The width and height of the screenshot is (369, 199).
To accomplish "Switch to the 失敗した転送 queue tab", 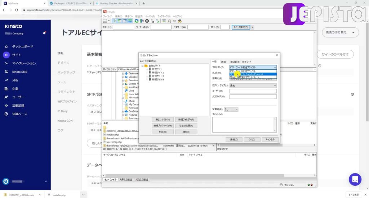I will click(x=126, y=180).
